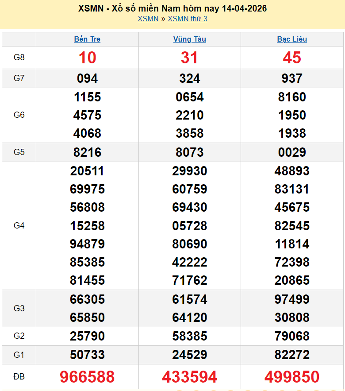Click Vũng Tàu G4 number 42222
The width and height of the screenshot is (345, 391).
189,262
